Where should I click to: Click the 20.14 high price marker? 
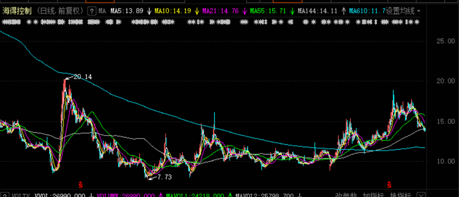tap(82, 77)
